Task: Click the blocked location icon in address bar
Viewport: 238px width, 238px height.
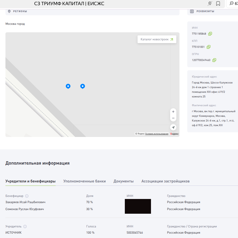Action: click(210, 4)
